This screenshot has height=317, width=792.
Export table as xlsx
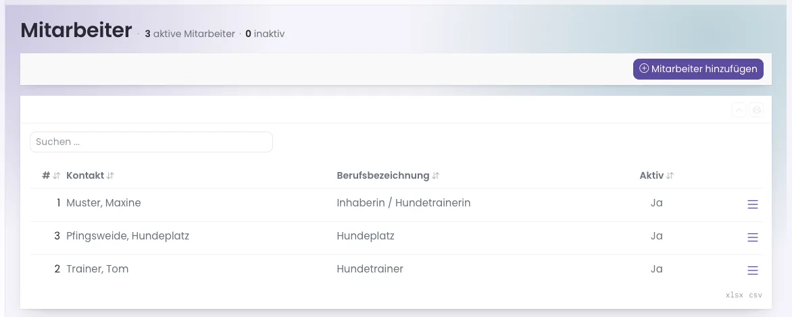pyautogui.click(x=735, y=295)
